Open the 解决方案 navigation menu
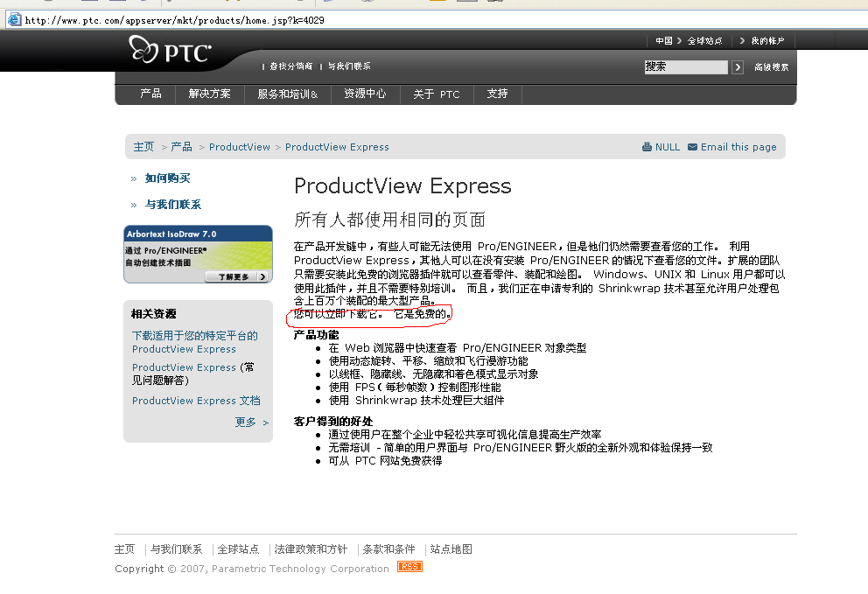The image size is (868, 594). pos(209,94)
